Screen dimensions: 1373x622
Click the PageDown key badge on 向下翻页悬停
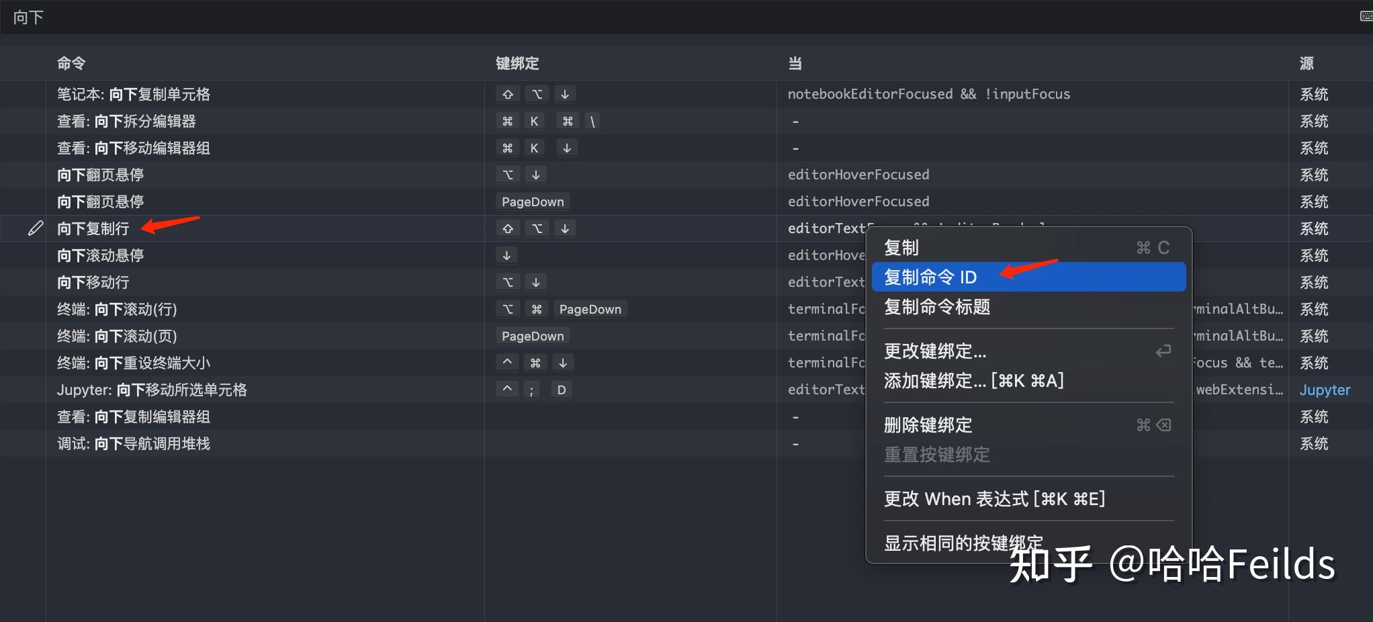tap(532, 201)
